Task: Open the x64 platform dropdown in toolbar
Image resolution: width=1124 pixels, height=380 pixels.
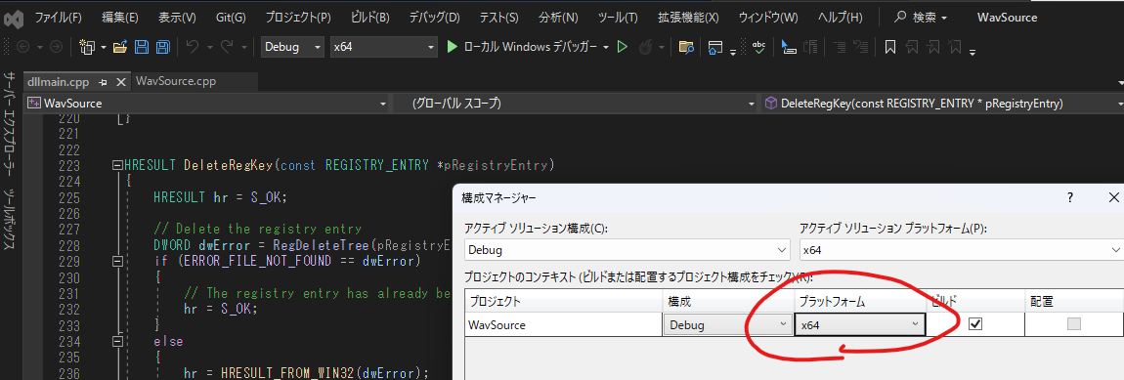Action: (383, 47)
